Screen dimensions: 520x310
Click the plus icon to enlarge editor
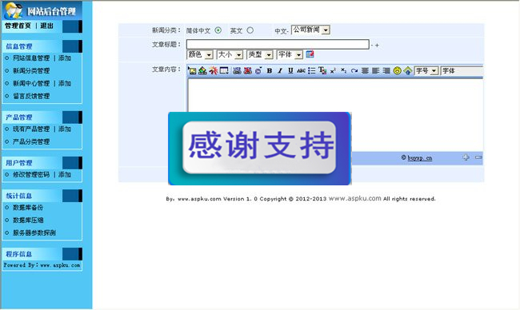pyautogui.click(x=466, y=157)
